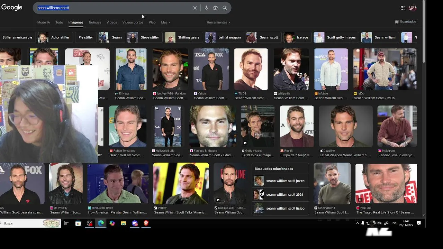
Task: Open the Yahoo image result
Action: [x=211, y=69]
